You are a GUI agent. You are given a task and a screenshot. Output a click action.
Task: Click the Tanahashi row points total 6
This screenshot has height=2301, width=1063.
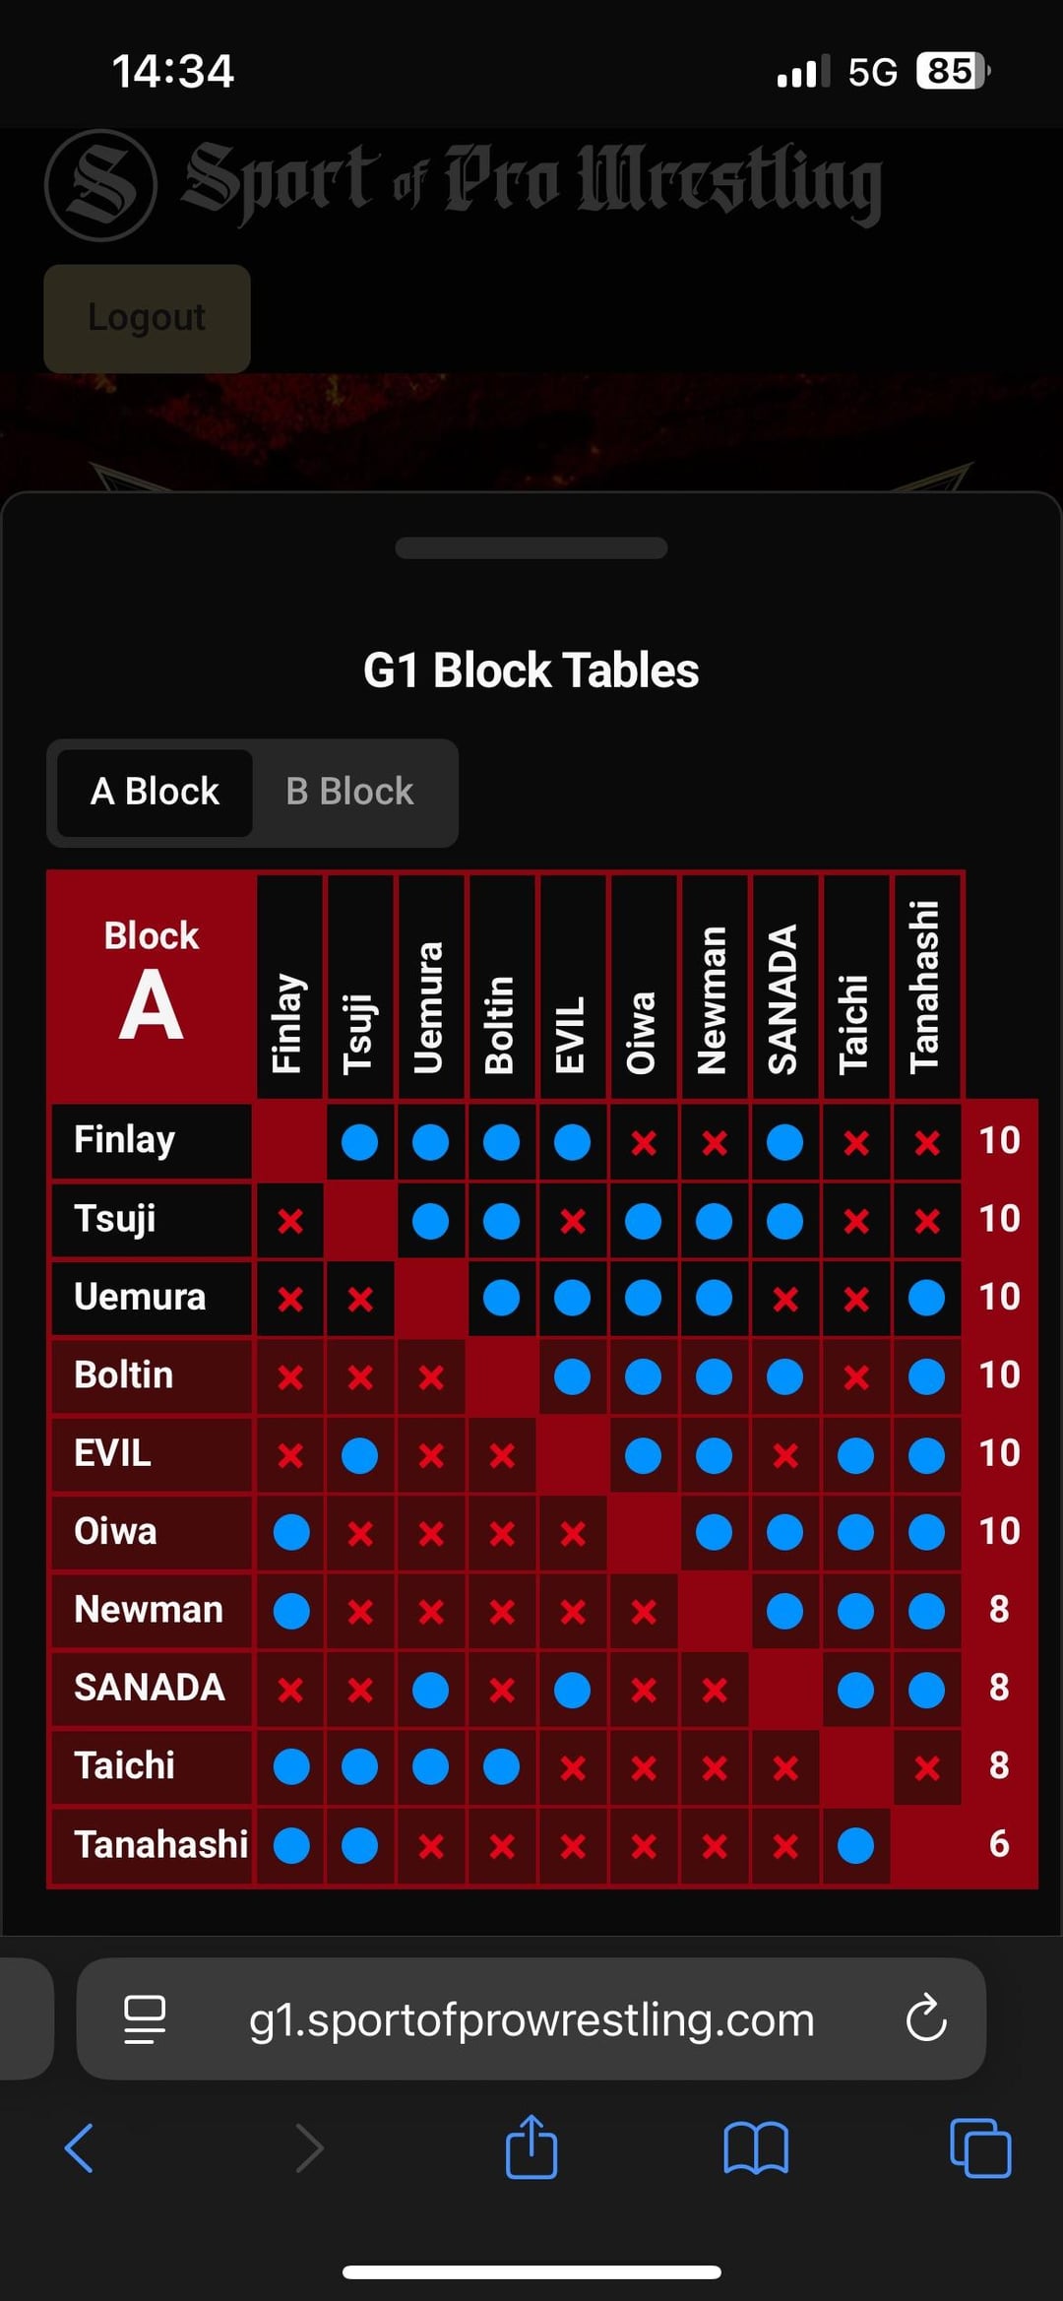click(999, 1843)
